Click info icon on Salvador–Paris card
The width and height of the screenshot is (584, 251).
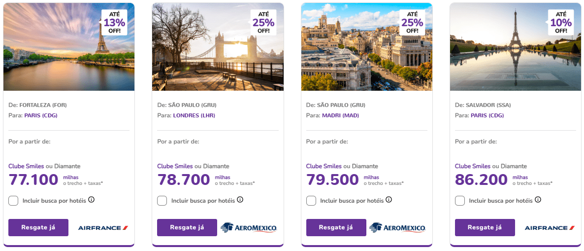click(538, 200)
